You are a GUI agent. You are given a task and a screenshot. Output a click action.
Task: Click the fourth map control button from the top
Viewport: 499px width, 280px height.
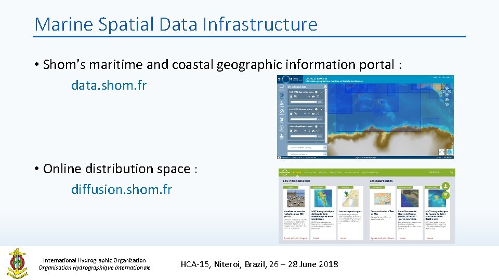pos(447,94)
